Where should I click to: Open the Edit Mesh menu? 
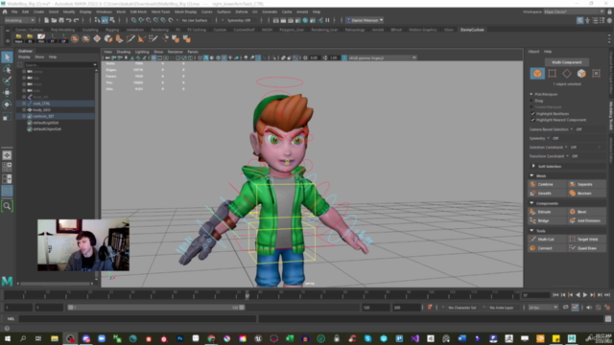(138, 11)
